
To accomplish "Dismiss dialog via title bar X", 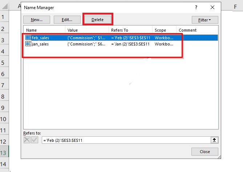I will click(212, 7).
